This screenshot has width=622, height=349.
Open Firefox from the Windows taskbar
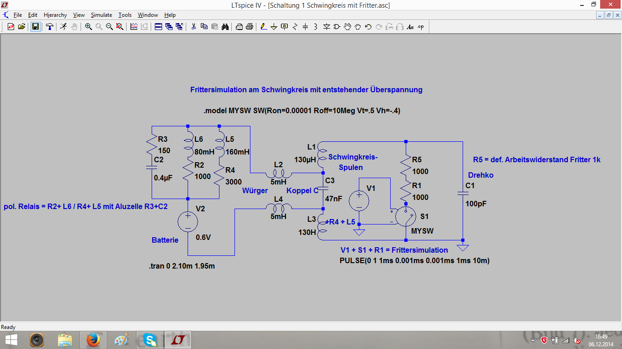click(93, 339)
